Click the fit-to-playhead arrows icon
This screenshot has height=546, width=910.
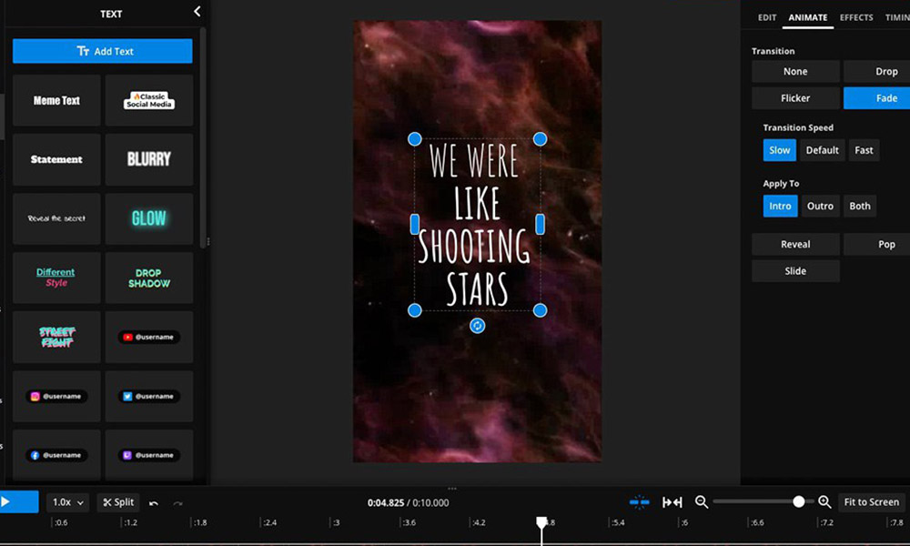click(x=672, y=502)
